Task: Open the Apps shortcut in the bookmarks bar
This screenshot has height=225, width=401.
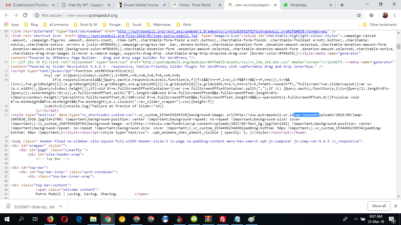Action: (12, 25)
